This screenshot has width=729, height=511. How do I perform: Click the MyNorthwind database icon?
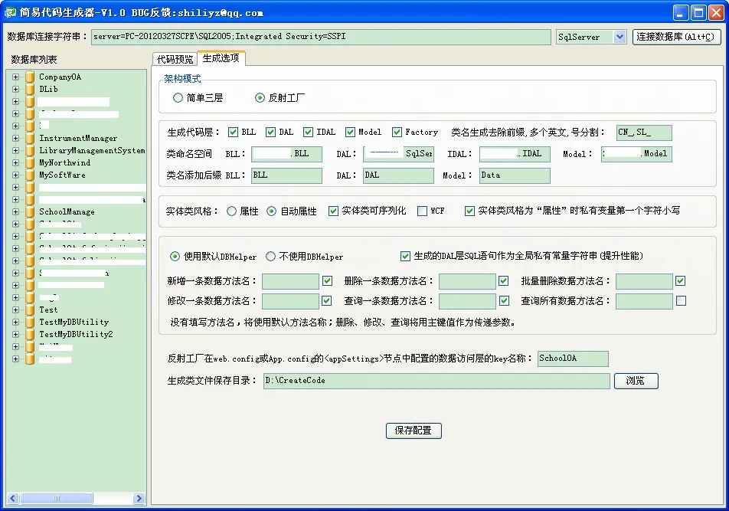click(30, 162)
